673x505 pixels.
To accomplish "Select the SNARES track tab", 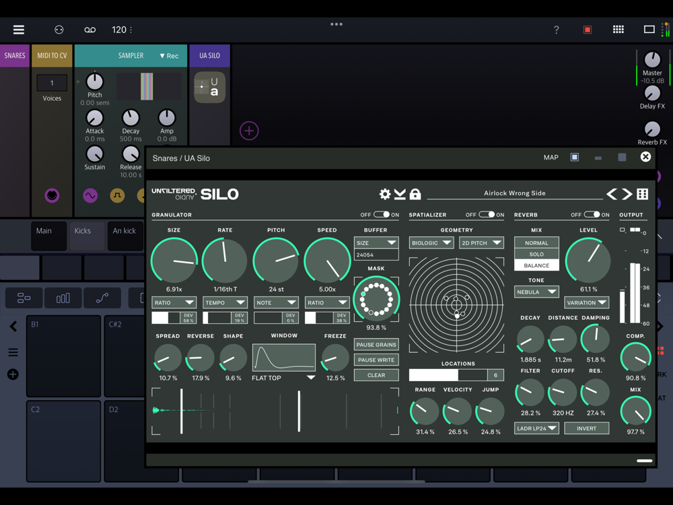I will (x=15, y=56).
